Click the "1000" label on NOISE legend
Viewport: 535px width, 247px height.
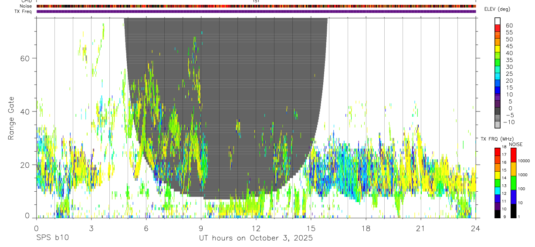pyautogui.click(x=524, y=175)
